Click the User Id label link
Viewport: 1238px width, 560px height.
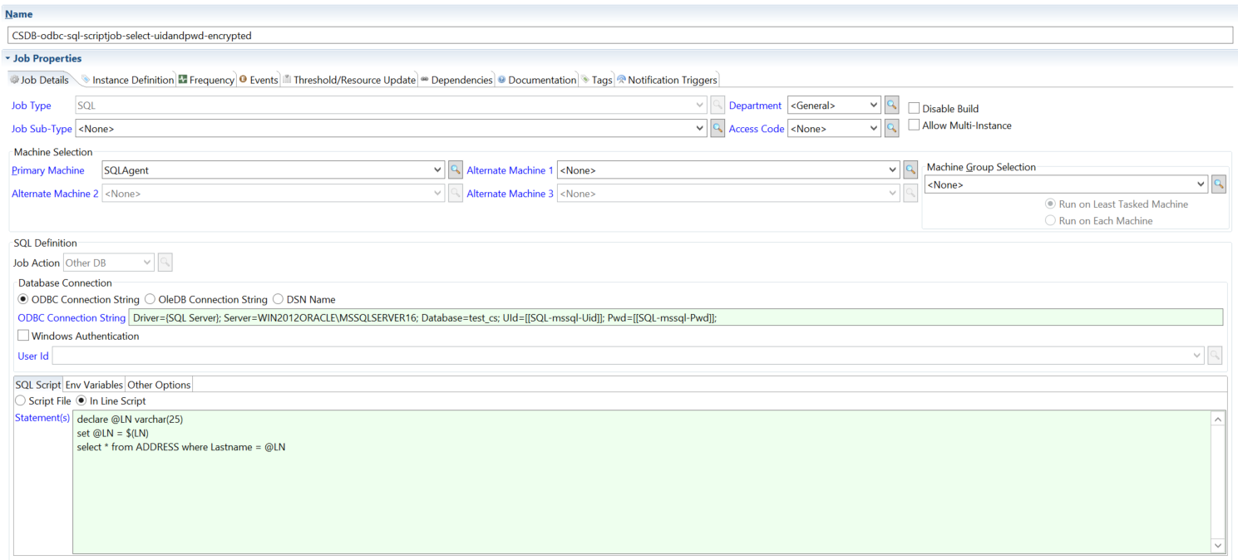(33, 356)
